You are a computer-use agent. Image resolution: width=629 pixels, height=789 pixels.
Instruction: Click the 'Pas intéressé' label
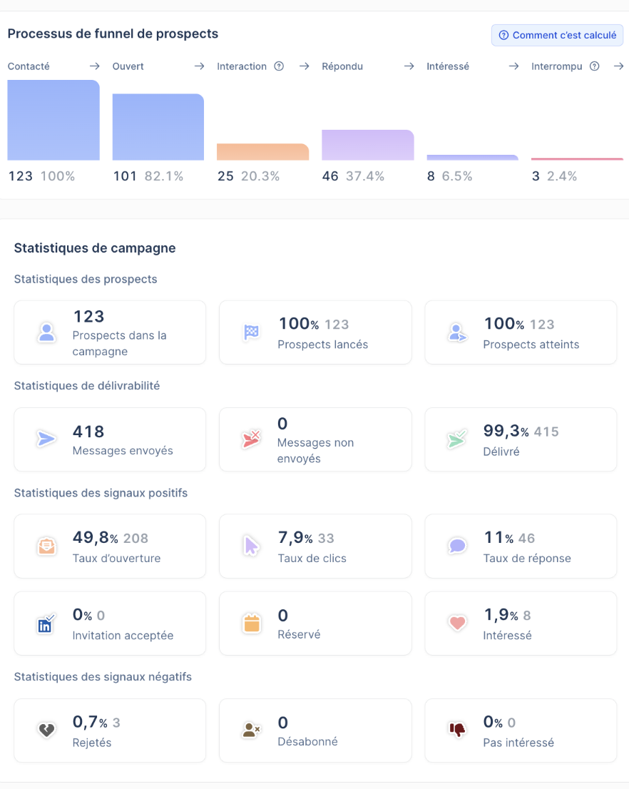pos(518,743)
